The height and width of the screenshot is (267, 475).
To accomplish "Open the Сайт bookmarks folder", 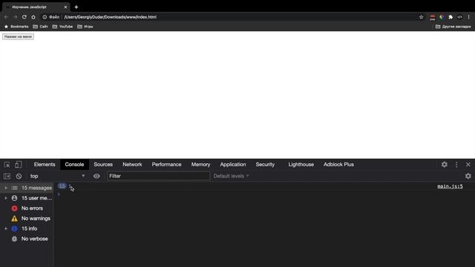I will (x=40, y=27).
